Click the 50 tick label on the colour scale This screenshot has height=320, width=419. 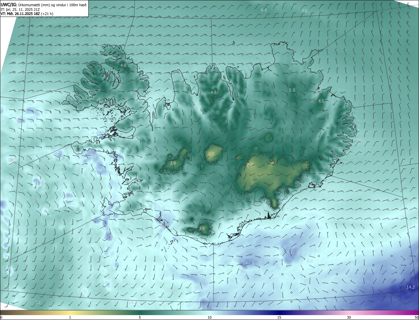coord(416,317)
